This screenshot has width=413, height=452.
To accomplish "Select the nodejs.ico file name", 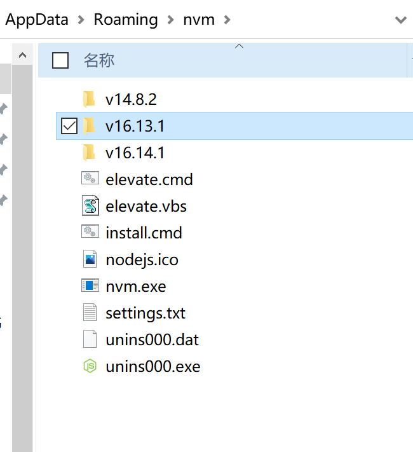I will point(142,260).
